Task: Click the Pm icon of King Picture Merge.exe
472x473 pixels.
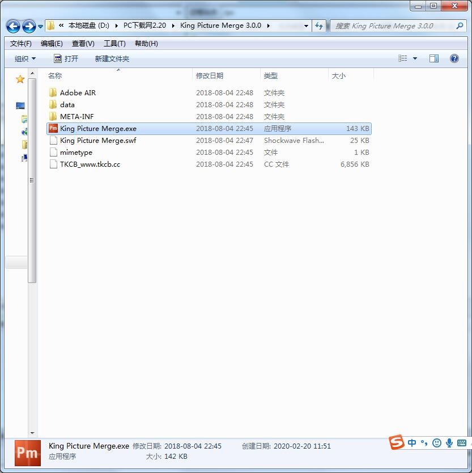Action: coord(53,128)
